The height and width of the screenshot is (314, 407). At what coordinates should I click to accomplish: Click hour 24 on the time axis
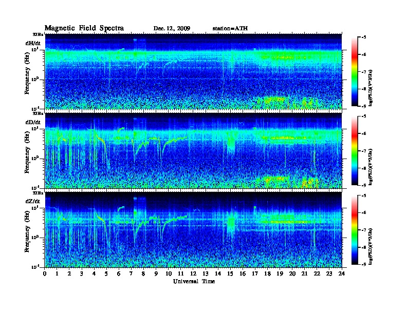(x=342, y=274)
